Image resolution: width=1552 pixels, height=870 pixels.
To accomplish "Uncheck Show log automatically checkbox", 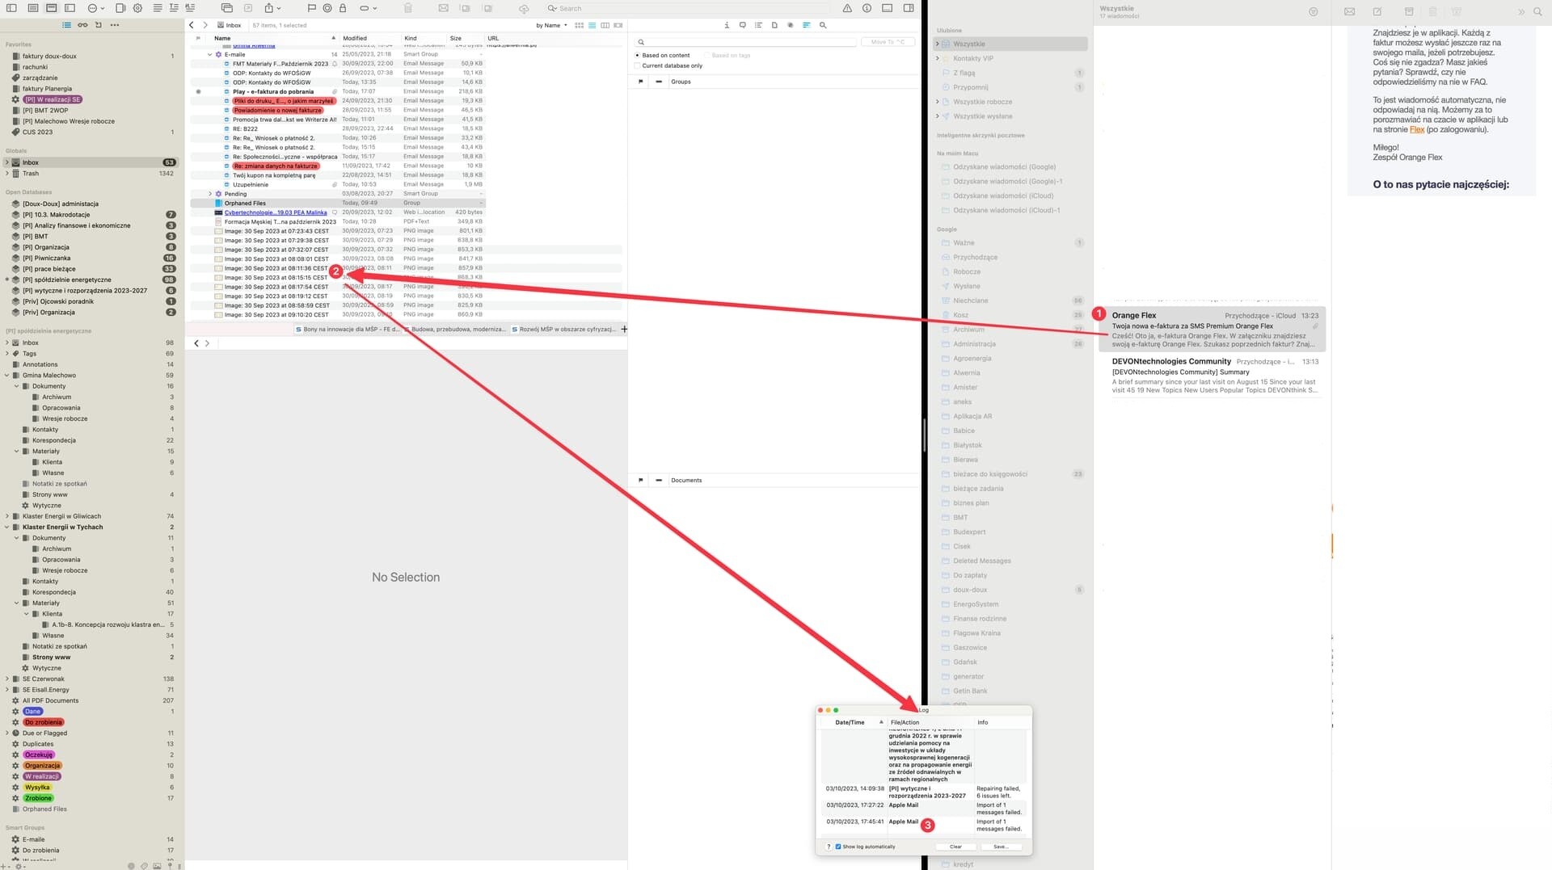I will coord(838,847).
